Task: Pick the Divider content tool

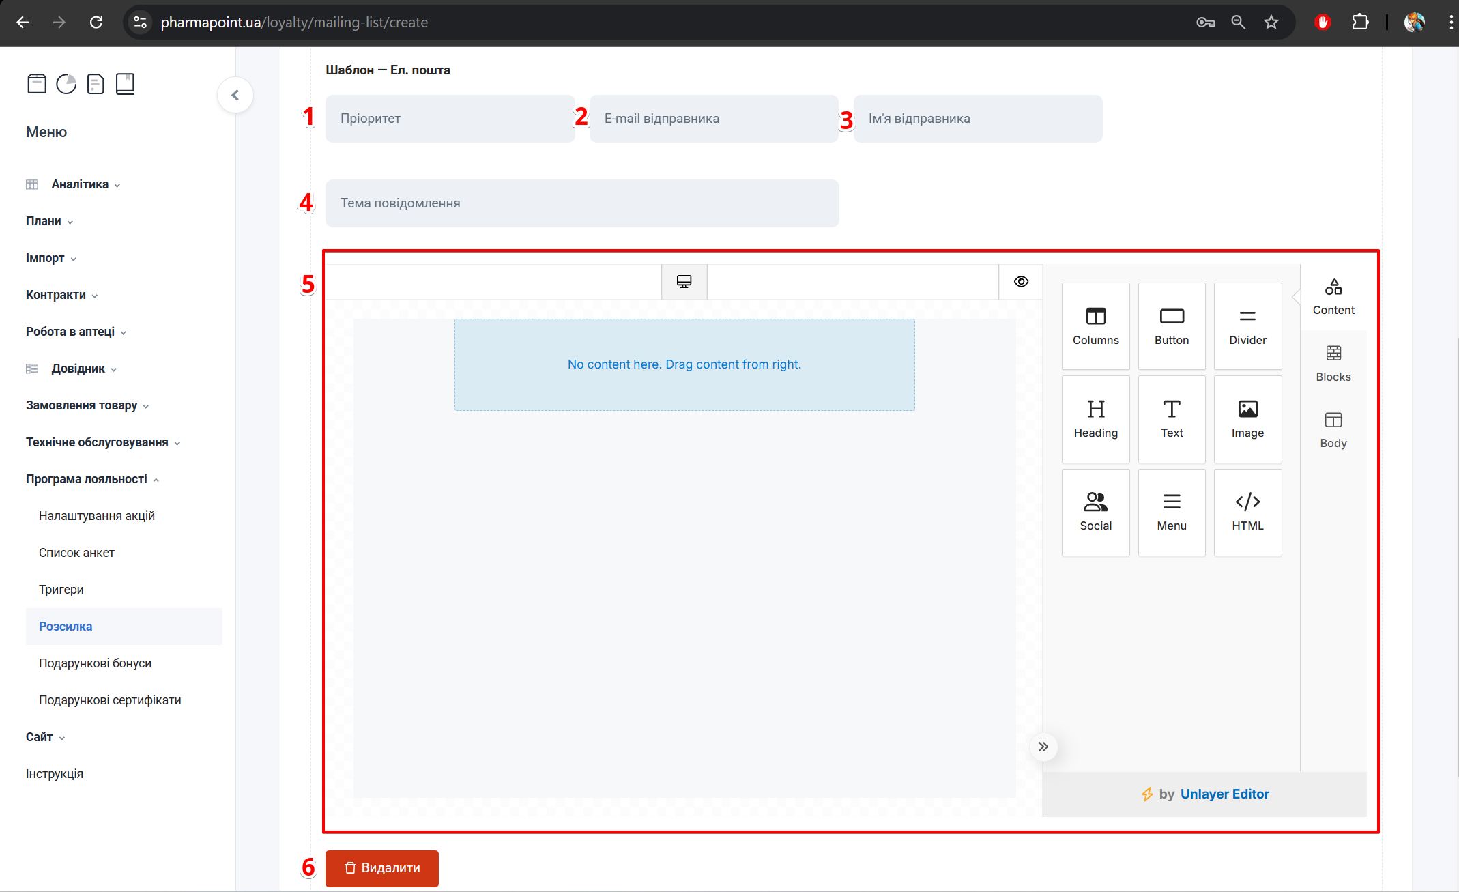Action: click(x=1247, y=326)
